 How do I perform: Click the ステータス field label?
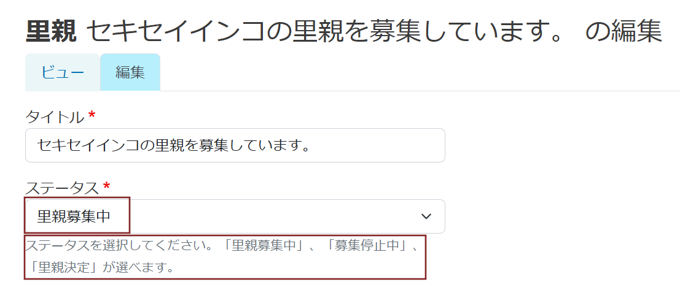(62, 187)
